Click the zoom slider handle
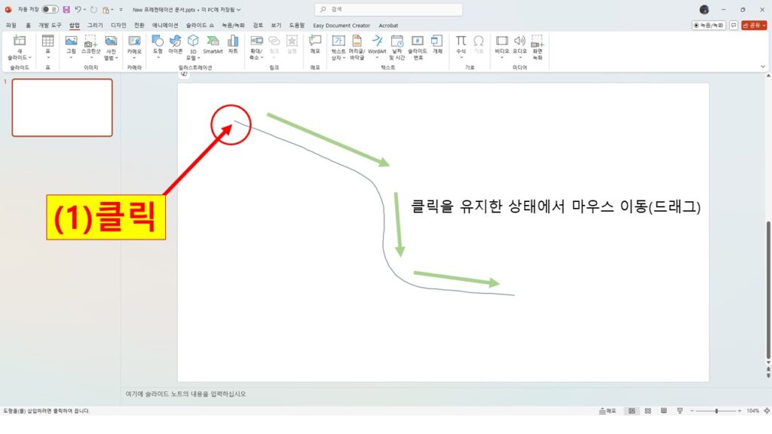 (716, 411)
